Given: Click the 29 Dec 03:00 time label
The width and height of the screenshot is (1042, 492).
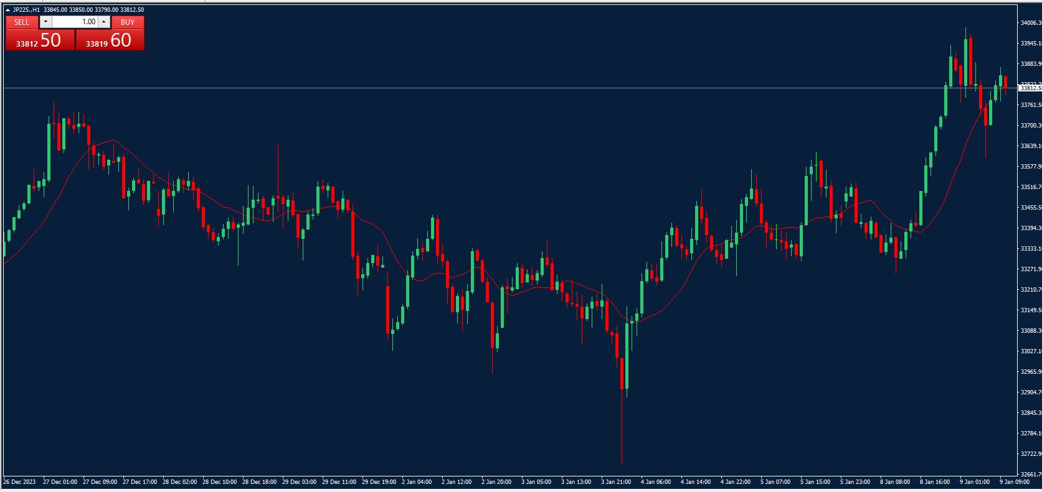Looking at the screenshot, I should (300, 481).
